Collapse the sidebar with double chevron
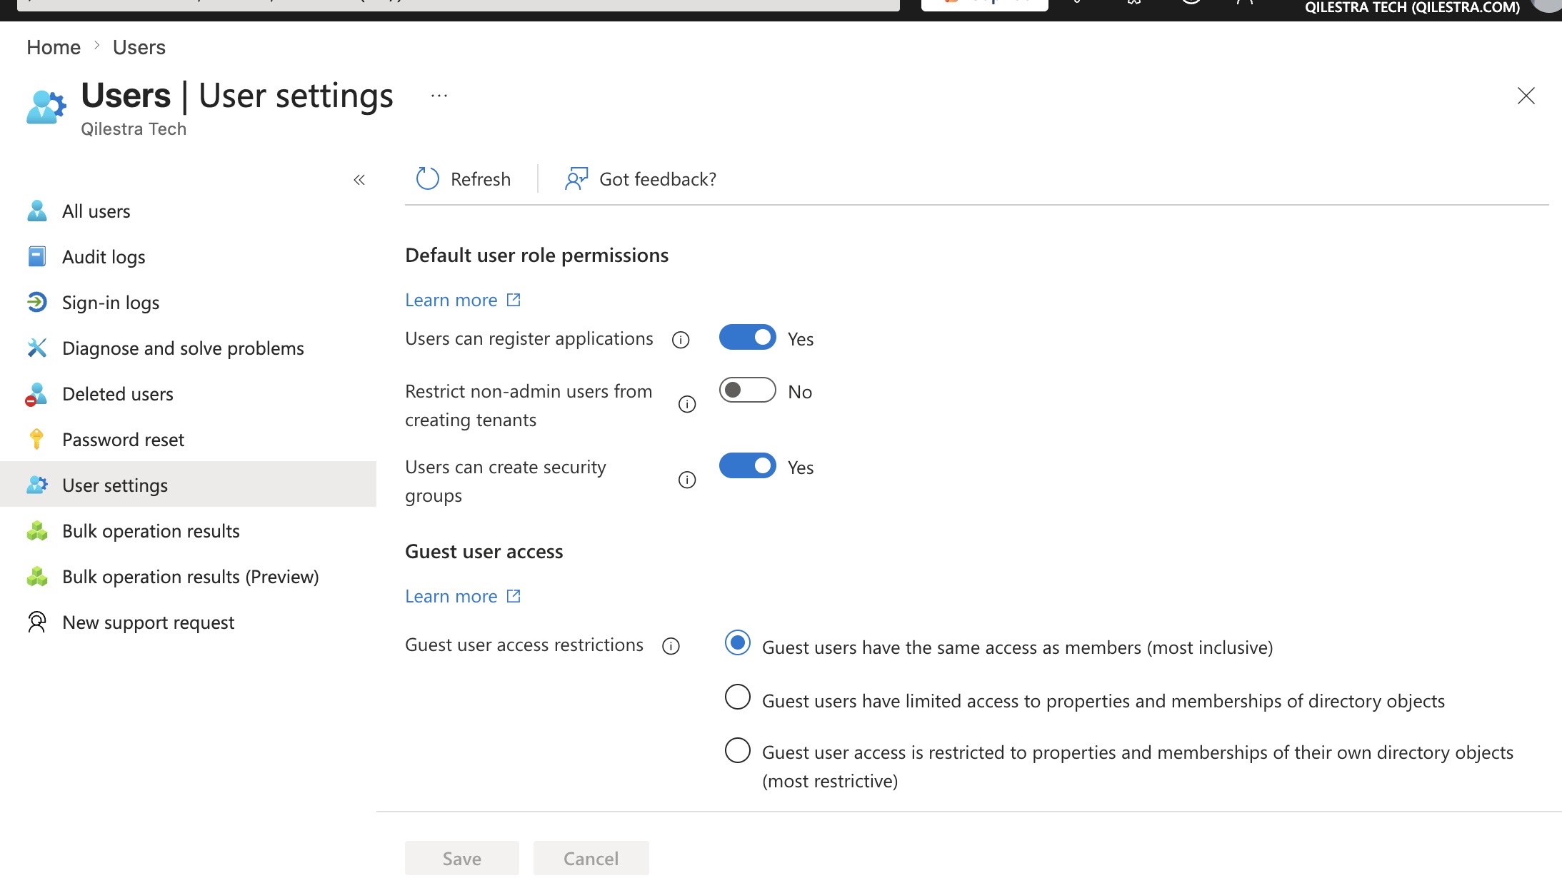The width and height of the screenshot is (1562, 878). click(359, 180)
